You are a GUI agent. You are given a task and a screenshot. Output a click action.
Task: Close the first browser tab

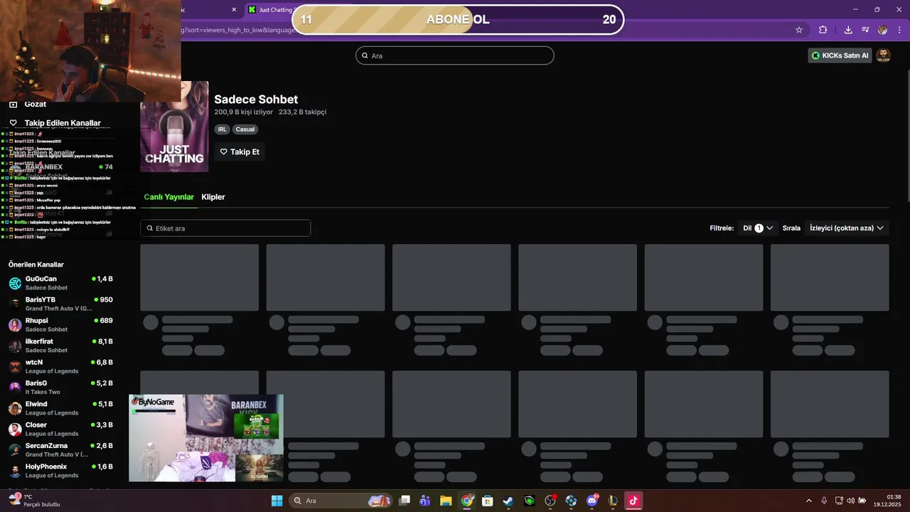pyautogui.click(x=234, y=10)
